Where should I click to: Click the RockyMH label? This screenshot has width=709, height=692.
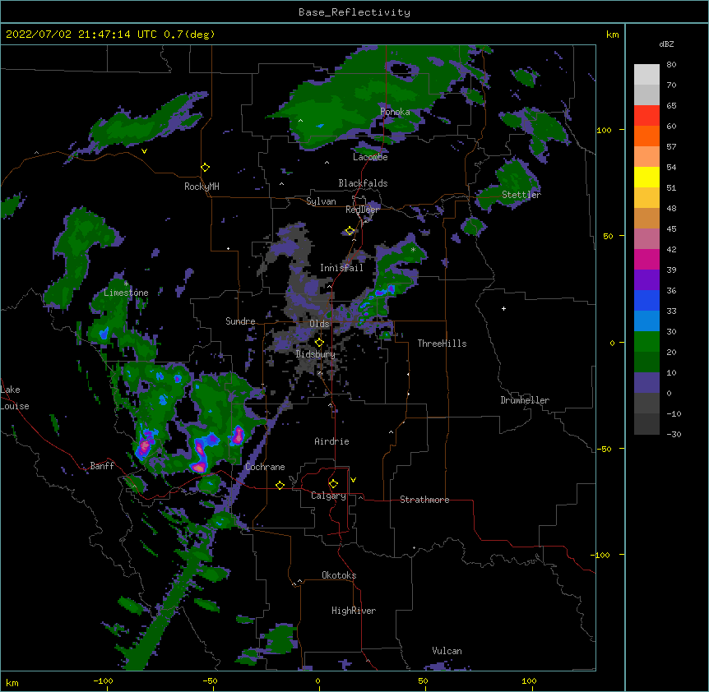pyautogui.click(x=202, y=187)
